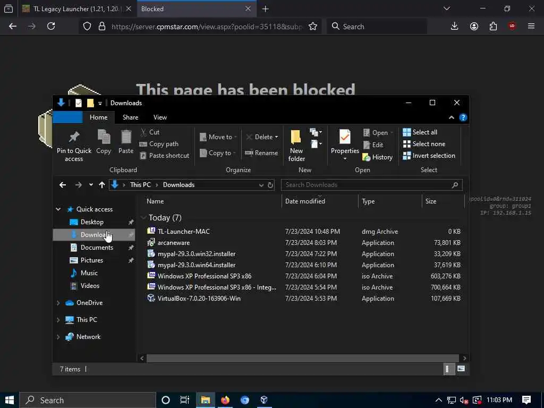Collapse the ribbon with the chevron
The image size is (544, 408).
(x=452, y=117)
